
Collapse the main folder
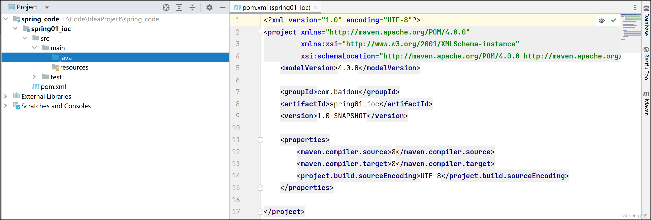click(x=35, y=48)
